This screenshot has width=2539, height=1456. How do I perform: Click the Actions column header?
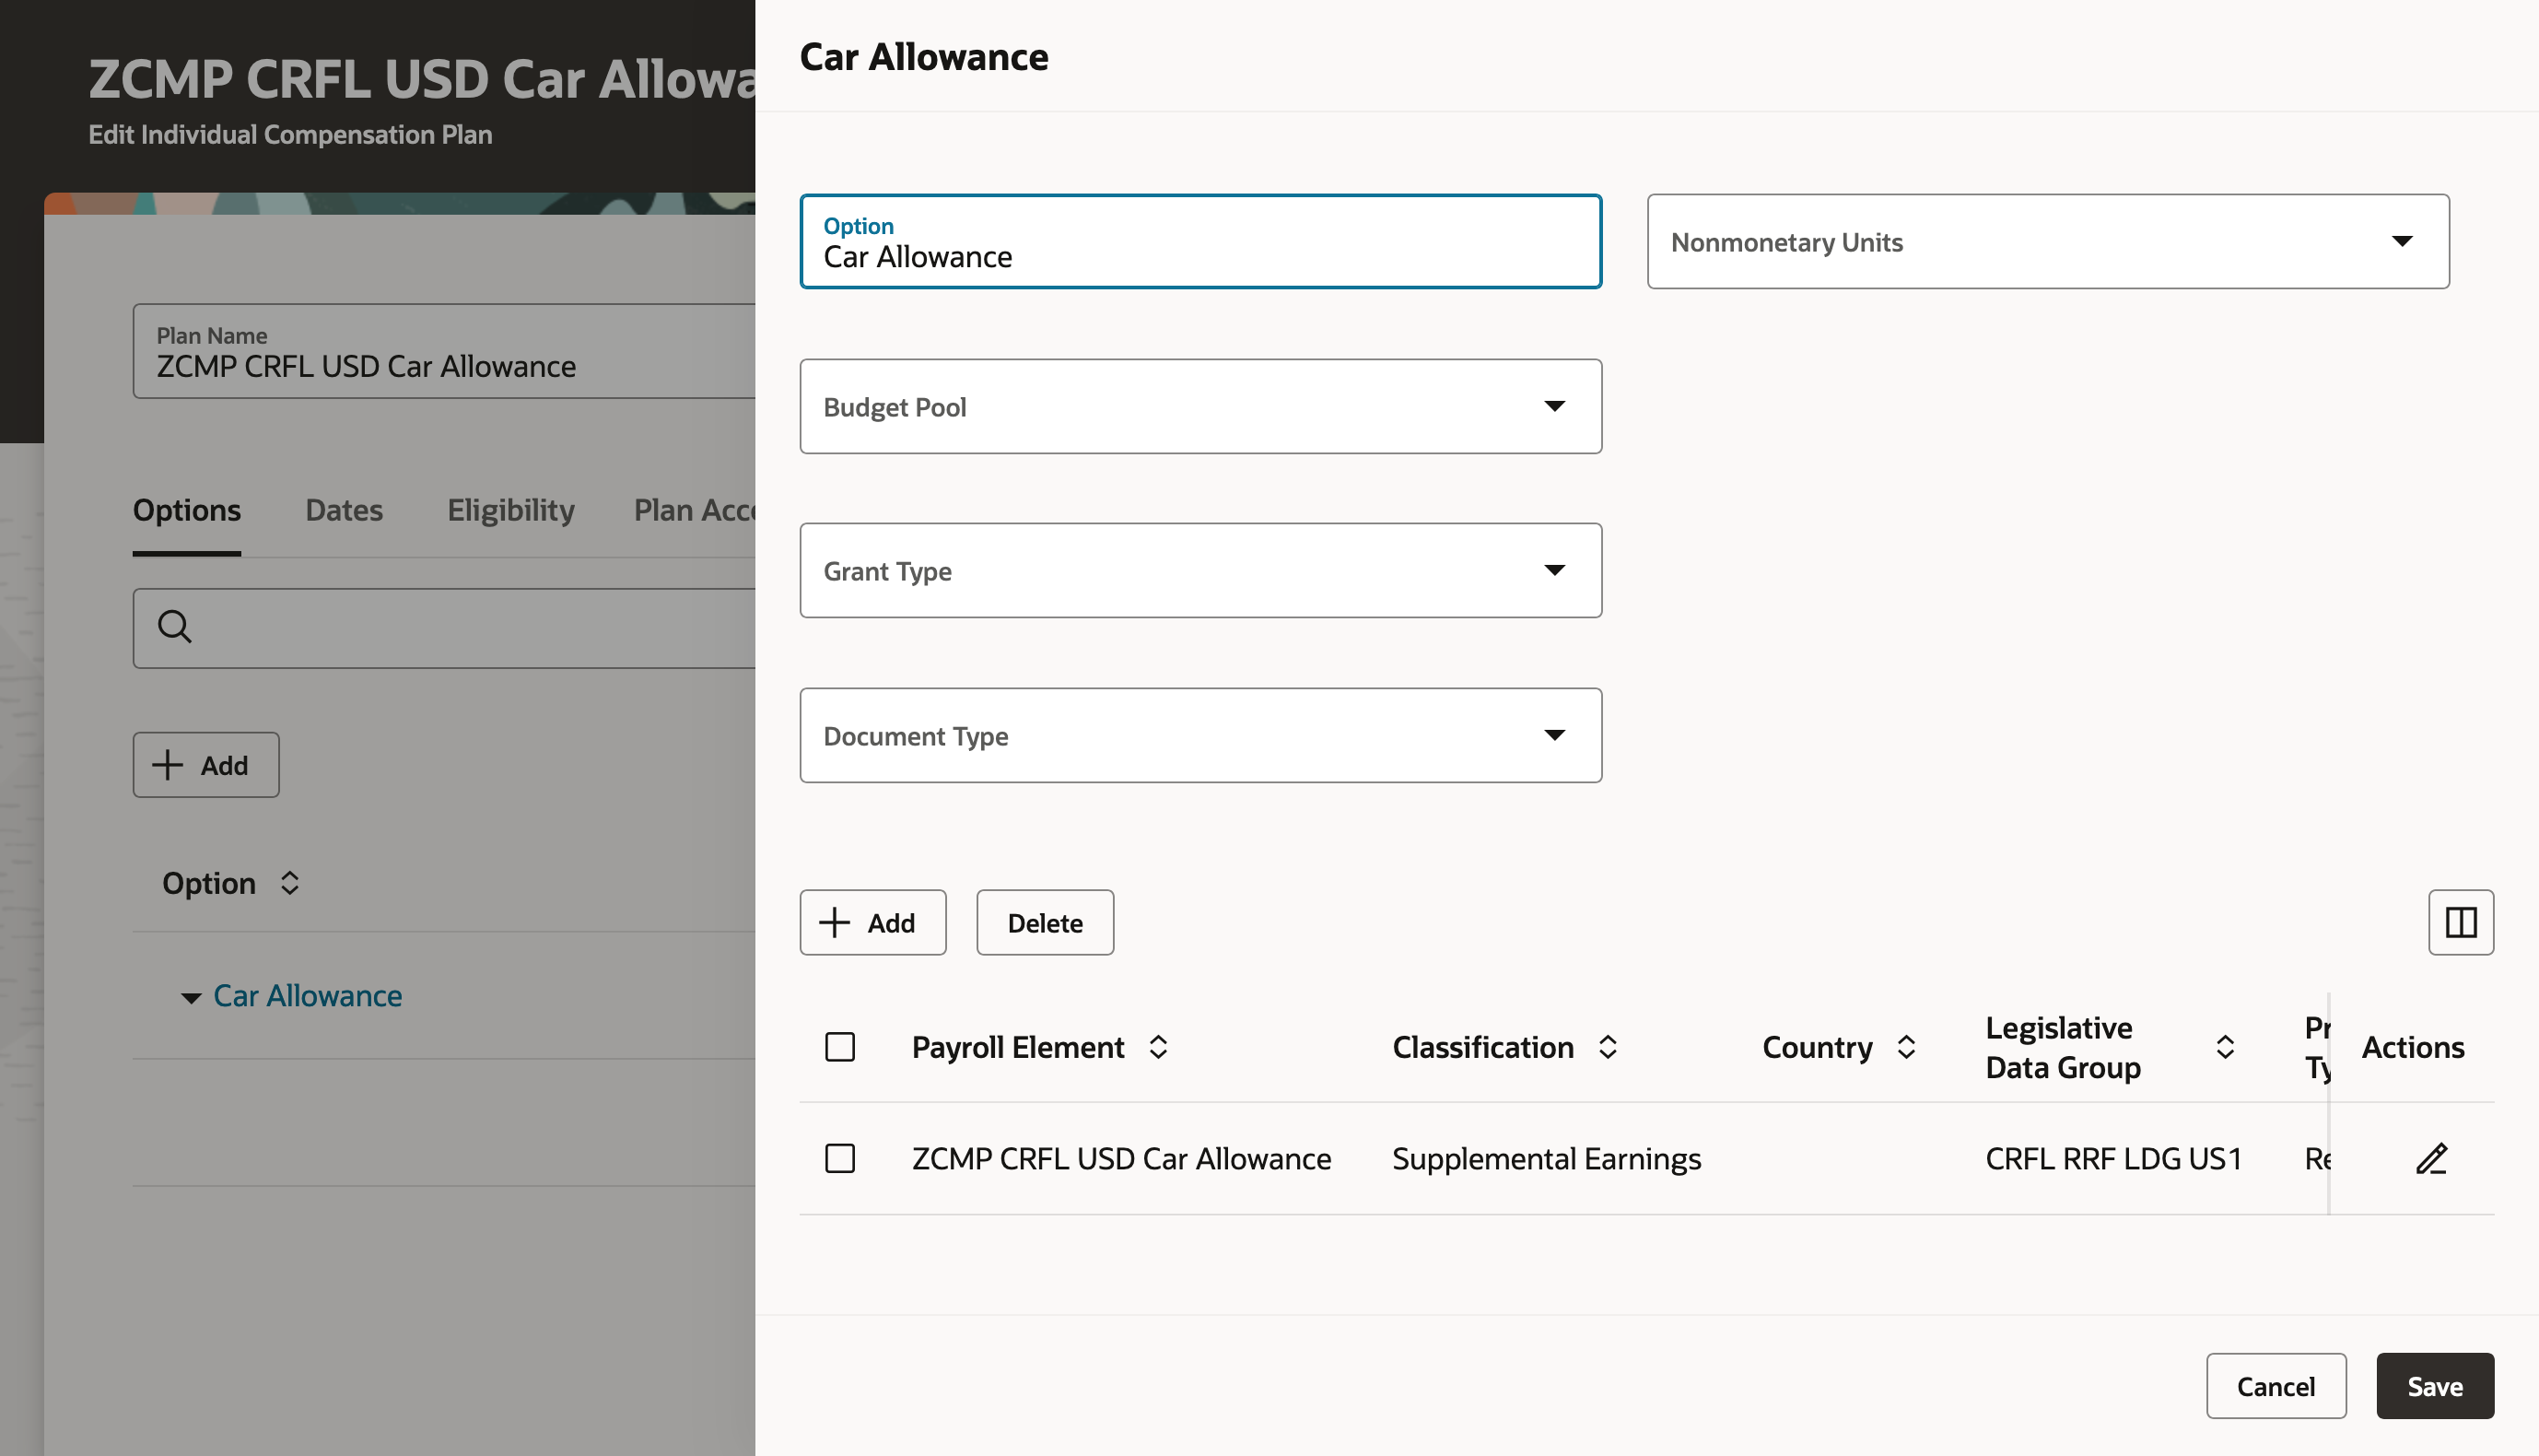(x=2412, y=1047)
